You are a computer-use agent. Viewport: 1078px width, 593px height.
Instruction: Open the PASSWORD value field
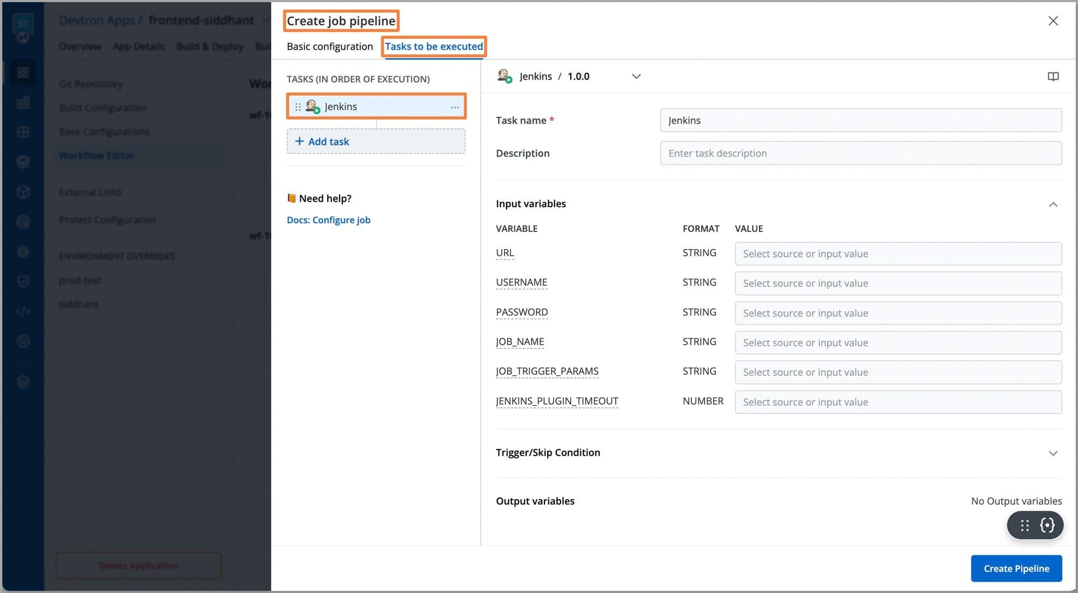[898, 313]
